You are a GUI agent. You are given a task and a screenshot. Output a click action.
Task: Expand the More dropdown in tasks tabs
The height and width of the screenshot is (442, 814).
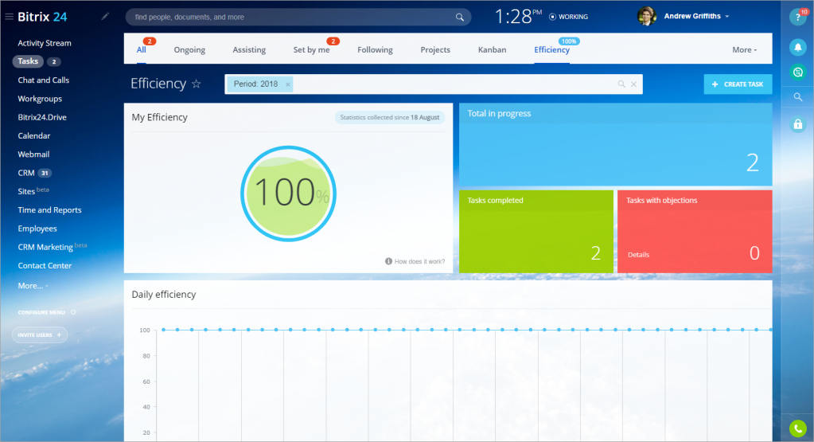[x=744, y=50]
